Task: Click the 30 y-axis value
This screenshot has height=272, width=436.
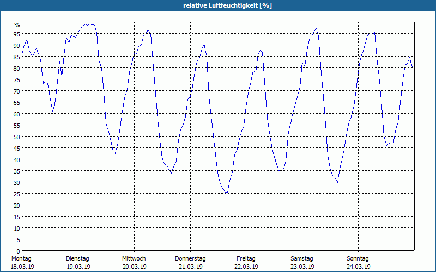Action: pos(17,183)
